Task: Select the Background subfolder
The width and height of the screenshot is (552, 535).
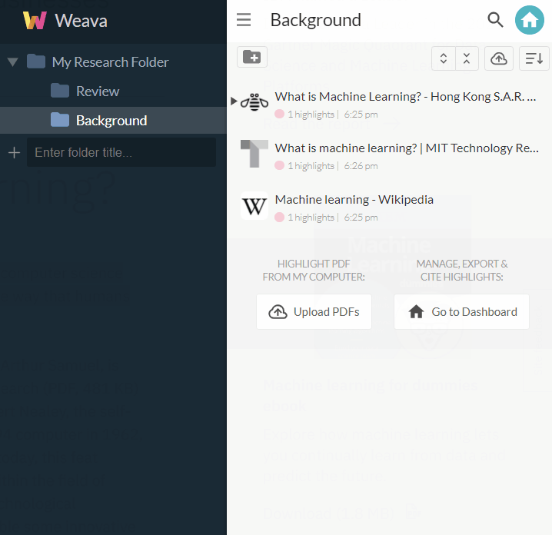Action: coord(113,121)
